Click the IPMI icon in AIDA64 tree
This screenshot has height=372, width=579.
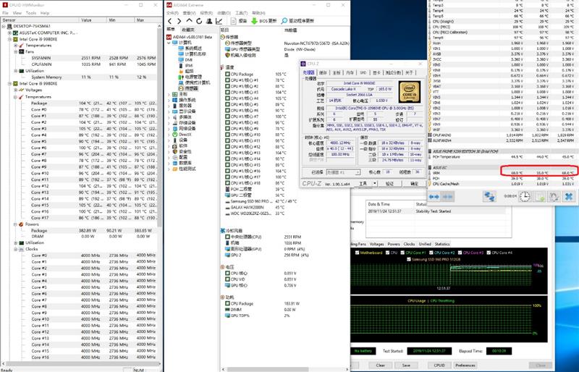click(x=181, y=65)
